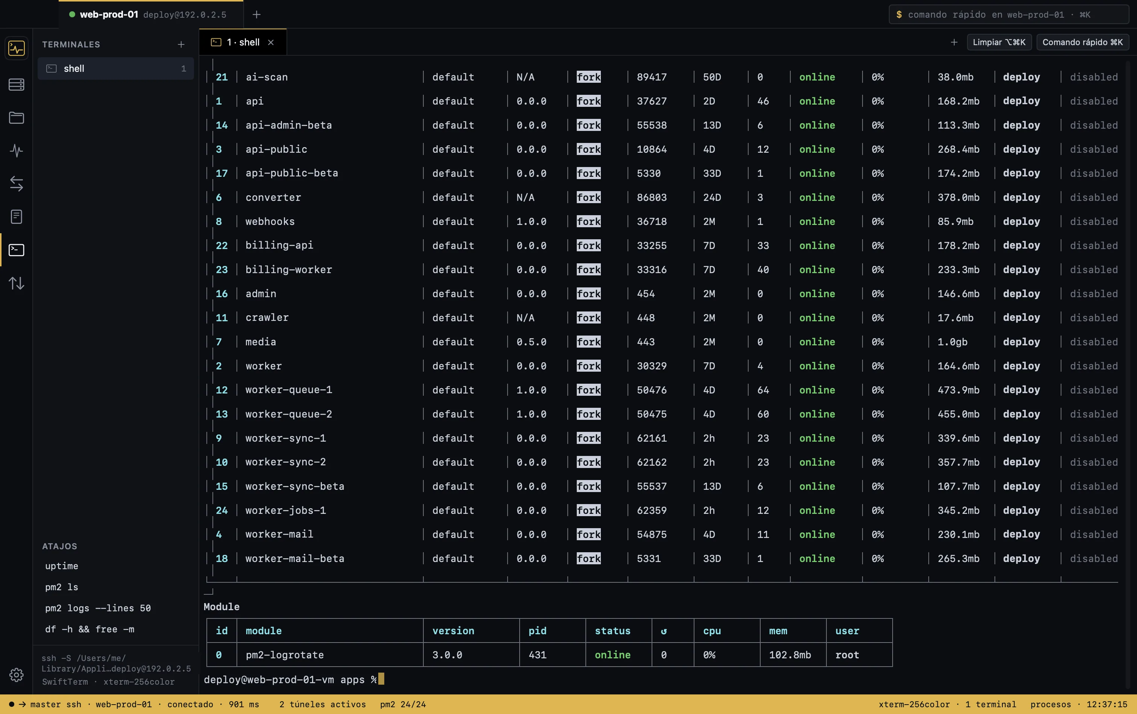Switch to web-prod-01 connection tab
The width and height of the screenshot is (1137, 714).
coord(151,15)
